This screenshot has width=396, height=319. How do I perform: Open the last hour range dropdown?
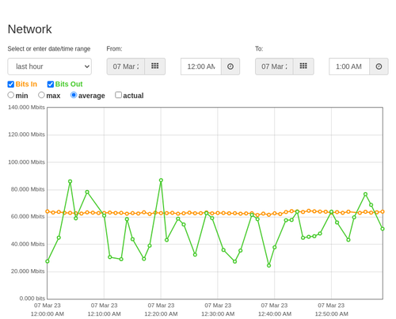tap(50, 66)
